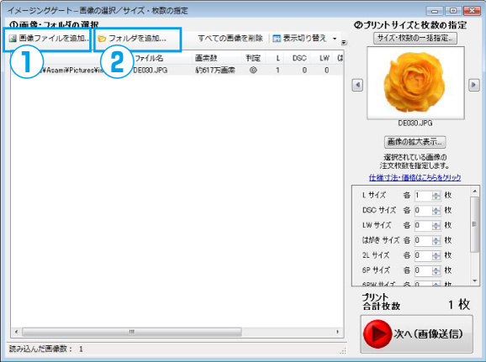Click horizontal scrollbar right arrow
486x362 pixels.
click(x=337, y=332)
